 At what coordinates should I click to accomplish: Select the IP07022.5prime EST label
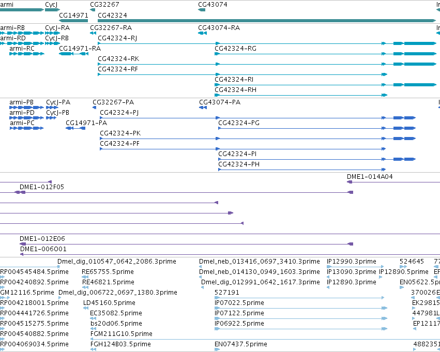tap(239, 303)
